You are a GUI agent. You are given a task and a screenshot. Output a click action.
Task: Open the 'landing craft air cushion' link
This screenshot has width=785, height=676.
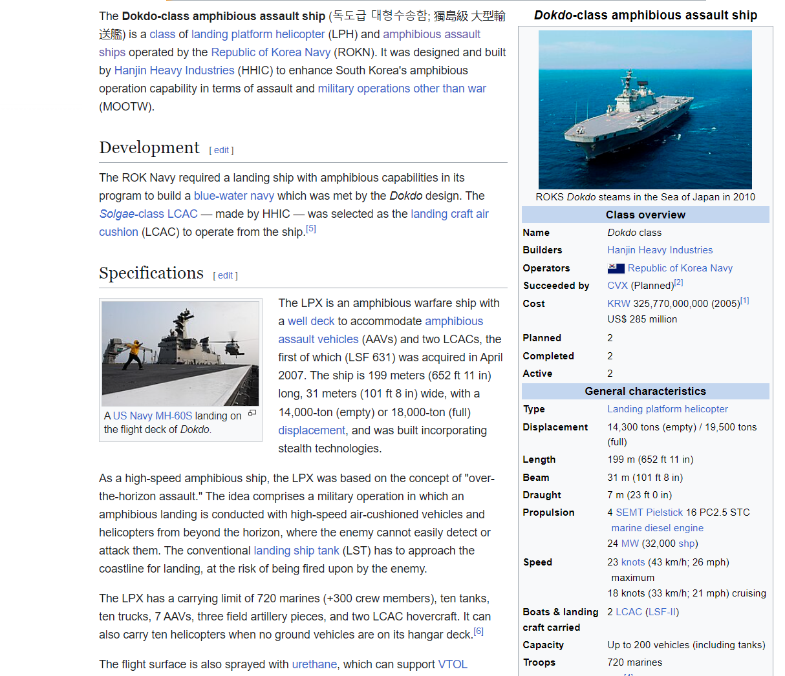pyautogui.click(x=294, y=223)
